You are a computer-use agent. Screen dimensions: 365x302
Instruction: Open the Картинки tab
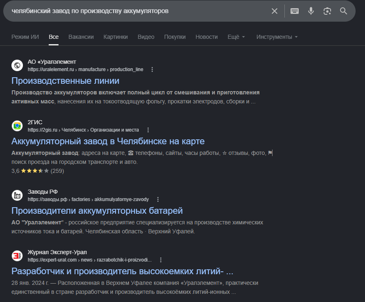point(115,37)
